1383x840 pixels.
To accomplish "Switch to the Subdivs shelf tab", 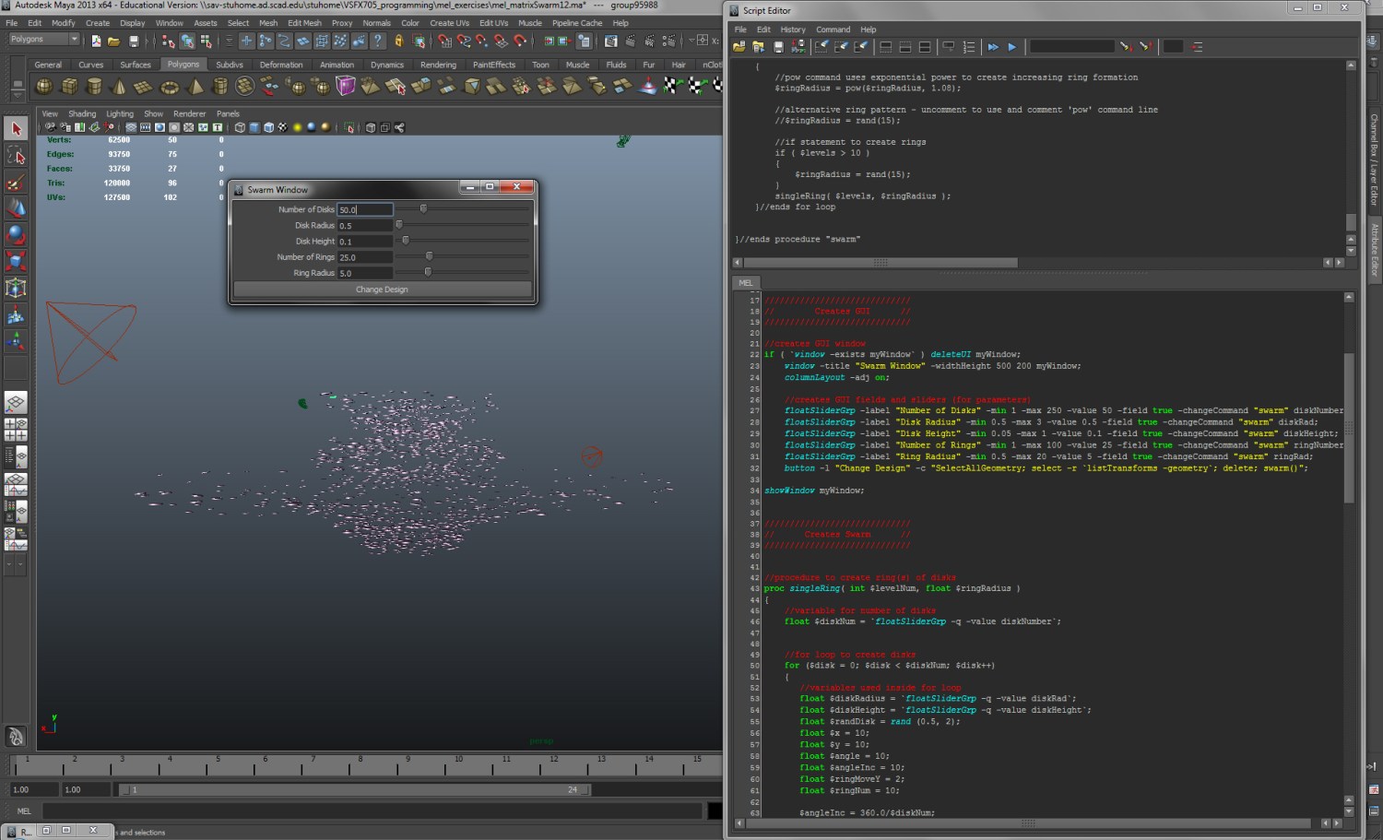I will (x=230, y=65).
